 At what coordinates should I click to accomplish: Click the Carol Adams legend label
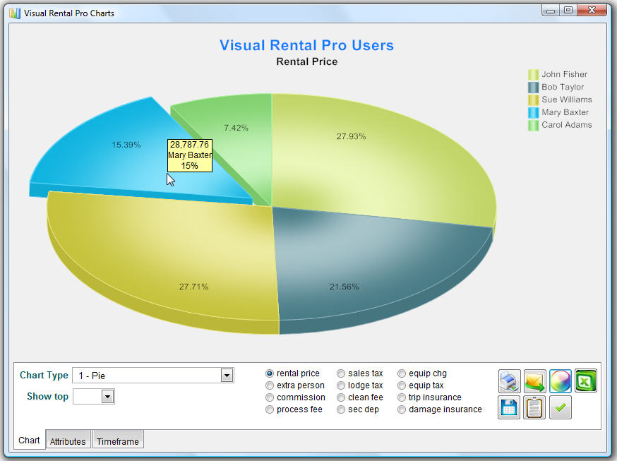567,125
